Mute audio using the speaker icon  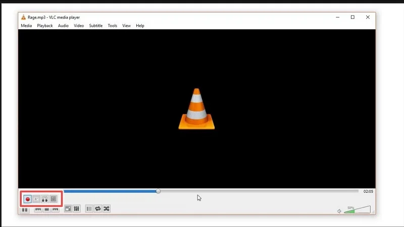pyautogui.click(x=339, y=211)
